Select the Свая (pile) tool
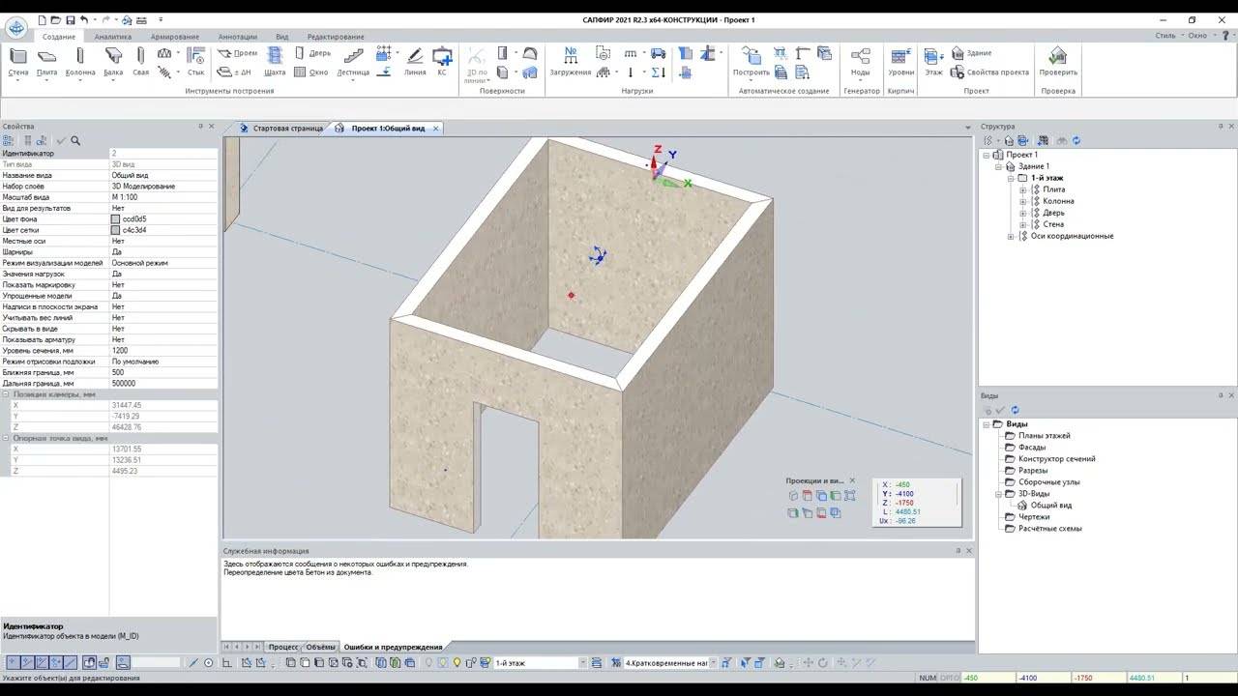Image resolution: width=1238 pixels, height=696 pixels. (x=141, y=62)
